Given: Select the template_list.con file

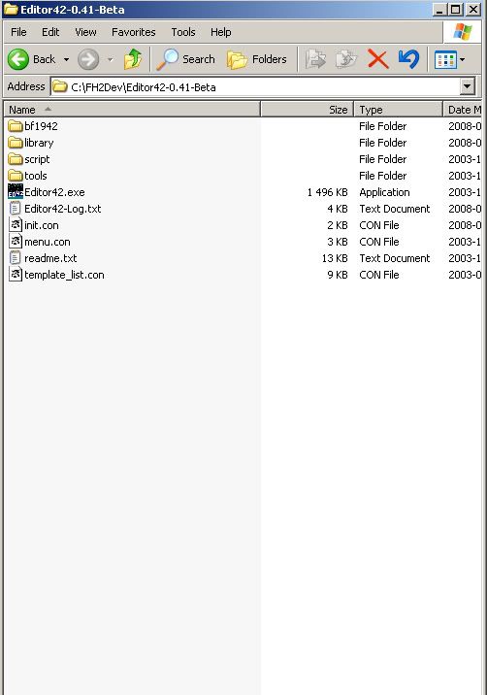Looking at the screenshot, I should pyautogui.click(x=64, y=275).
